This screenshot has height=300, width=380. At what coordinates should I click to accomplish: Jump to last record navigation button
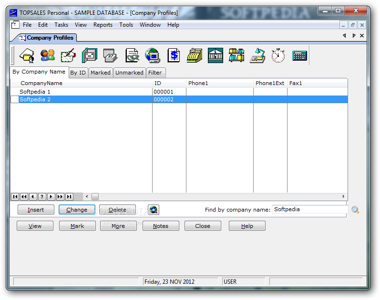tap(69, 197)
